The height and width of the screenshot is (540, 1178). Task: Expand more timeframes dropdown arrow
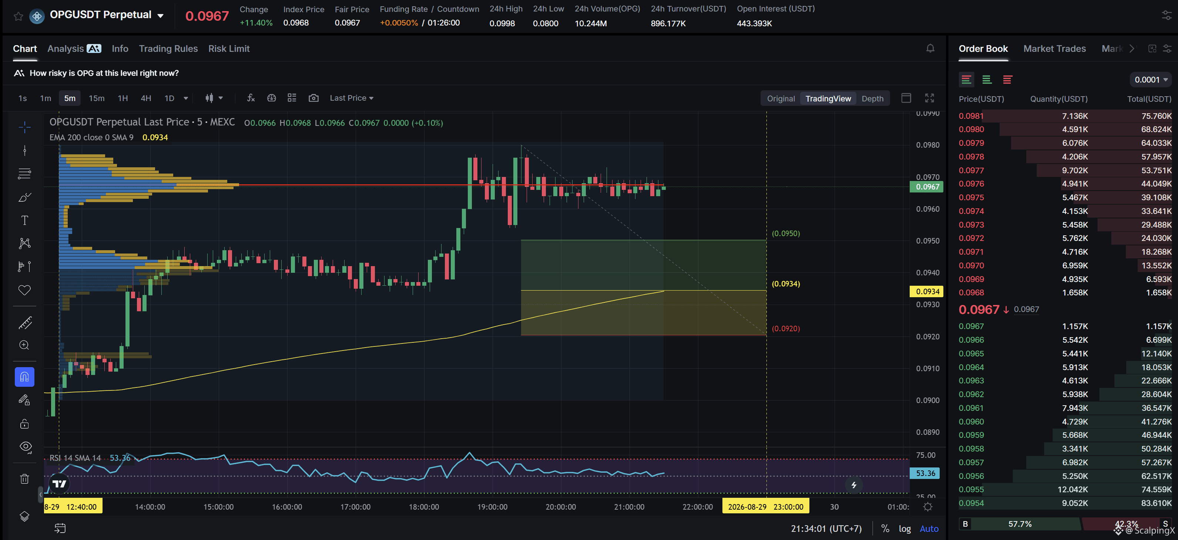pyautogui.click(x=186, y=98)
